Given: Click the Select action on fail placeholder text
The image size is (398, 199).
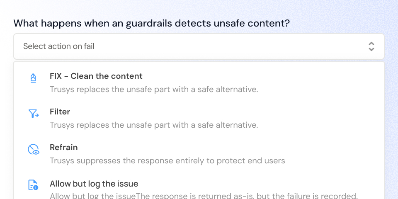Looking at the screenshot, I should coord(59,46).
